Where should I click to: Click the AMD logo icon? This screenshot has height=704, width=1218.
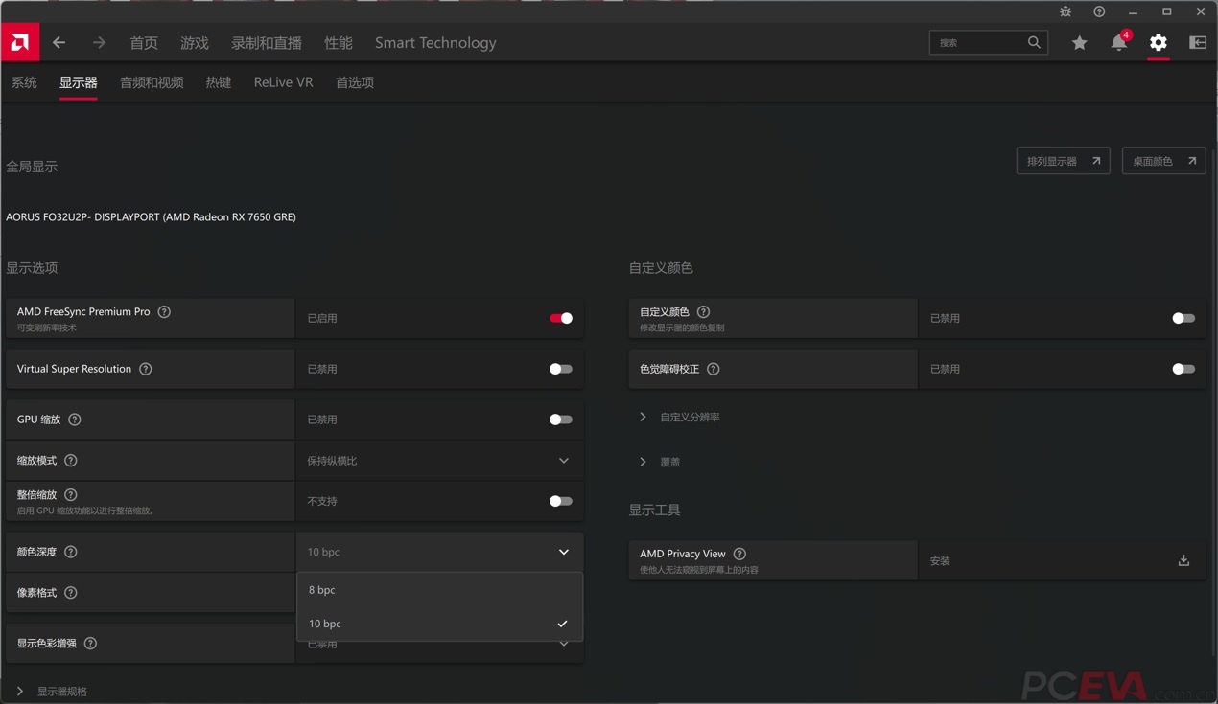[x=20, y=42]
